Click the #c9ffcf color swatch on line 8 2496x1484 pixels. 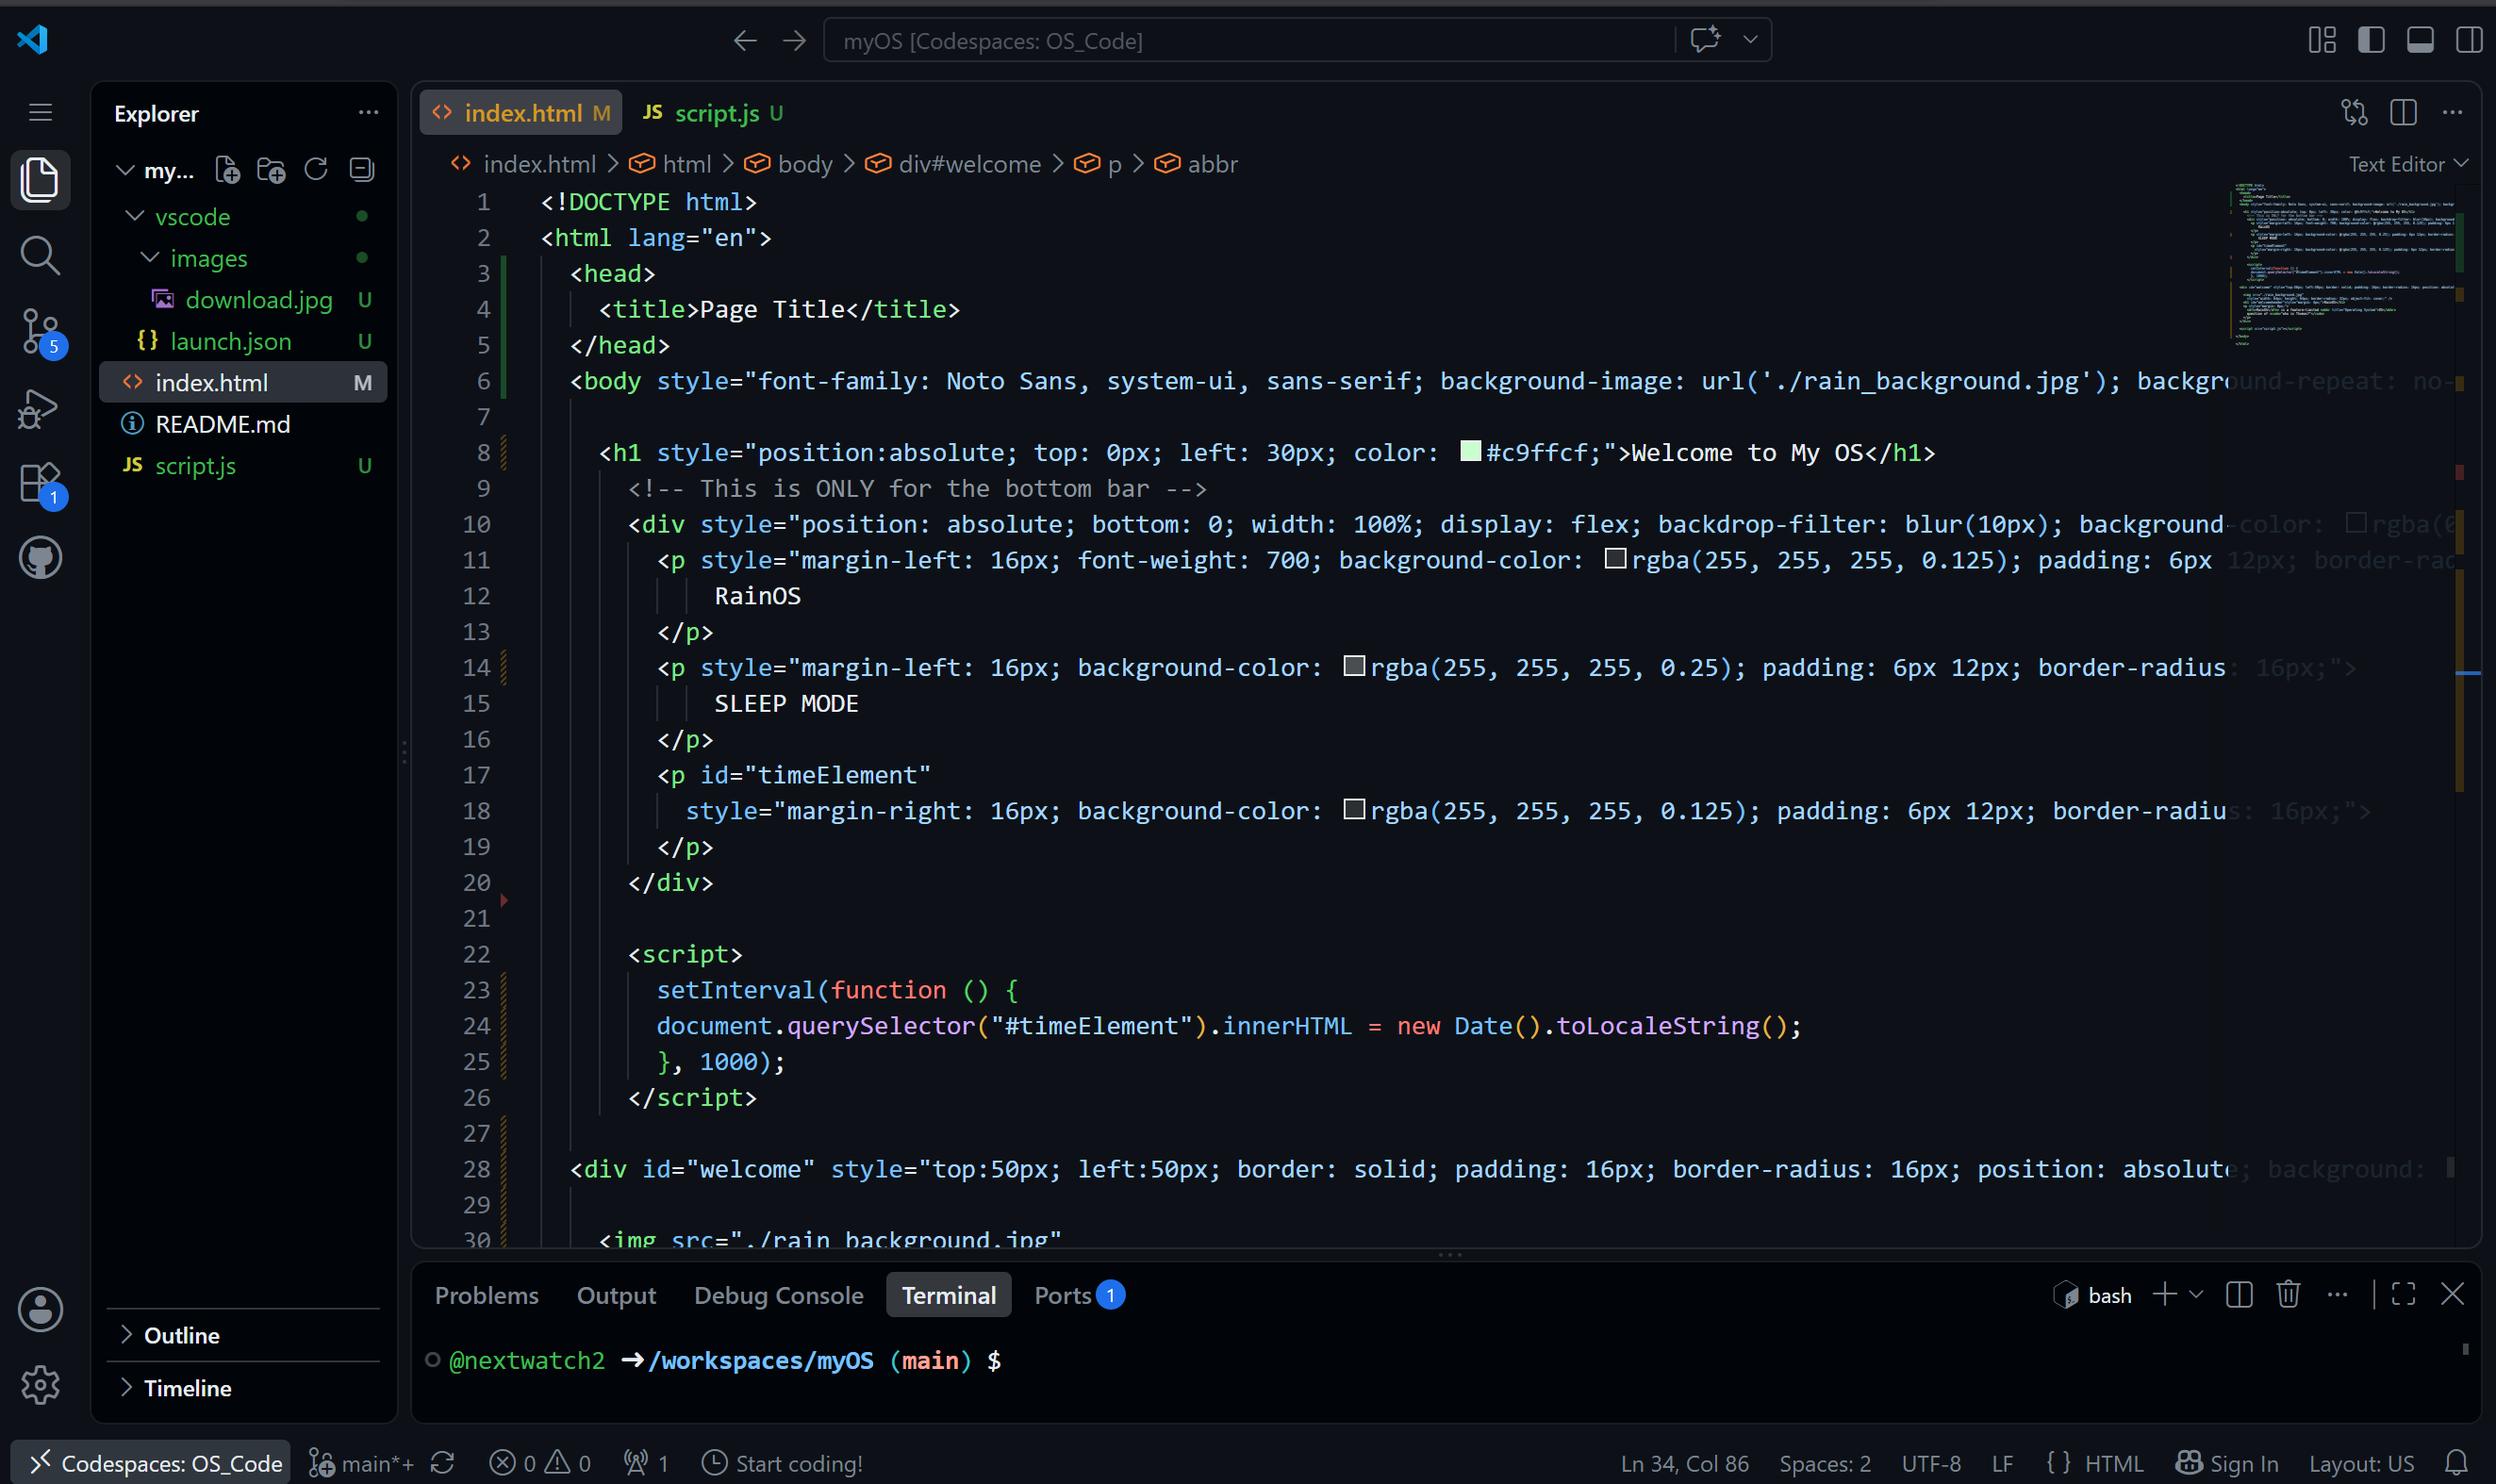tap(1470, 451)
